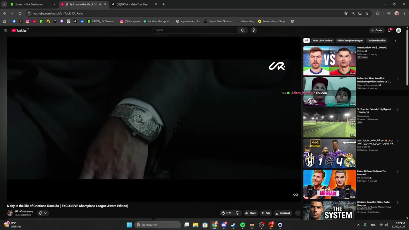The height and width of the screenshot is (230, 409).
Task: Open Chrome three-dot menu
Action: coord(404,13)
